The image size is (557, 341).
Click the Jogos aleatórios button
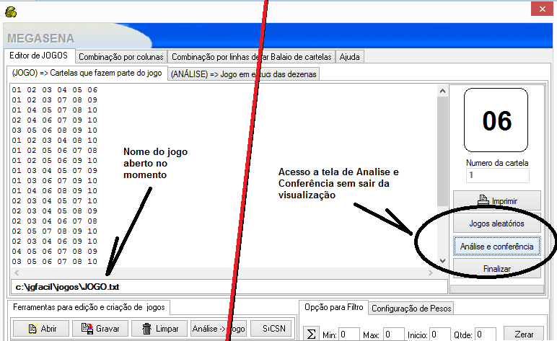(496, 223)
